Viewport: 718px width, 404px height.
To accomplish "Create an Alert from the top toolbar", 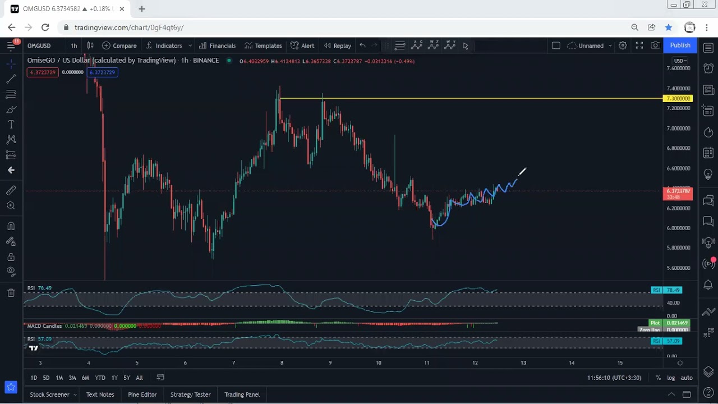I will click(302, 45).
